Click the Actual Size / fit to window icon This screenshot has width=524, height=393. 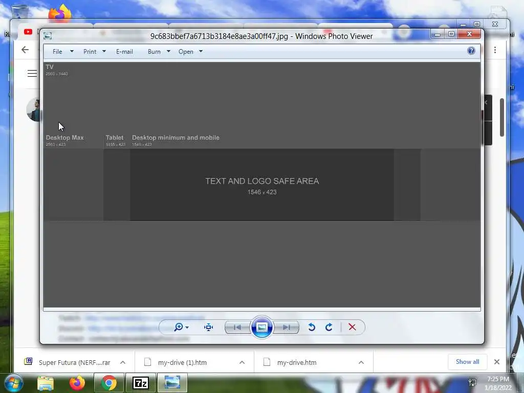(209, 327)
